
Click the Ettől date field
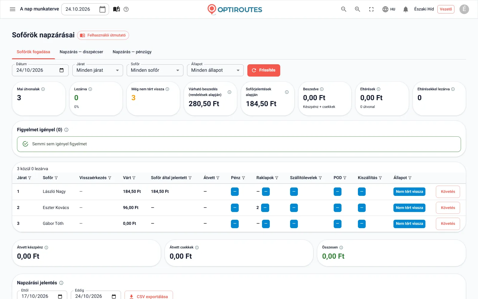click(42, 296)
